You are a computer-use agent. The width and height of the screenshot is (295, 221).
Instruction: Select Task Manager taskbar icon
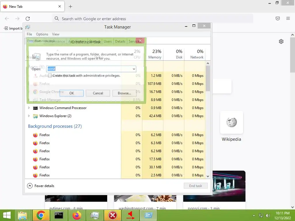click(x=94, y=215)
